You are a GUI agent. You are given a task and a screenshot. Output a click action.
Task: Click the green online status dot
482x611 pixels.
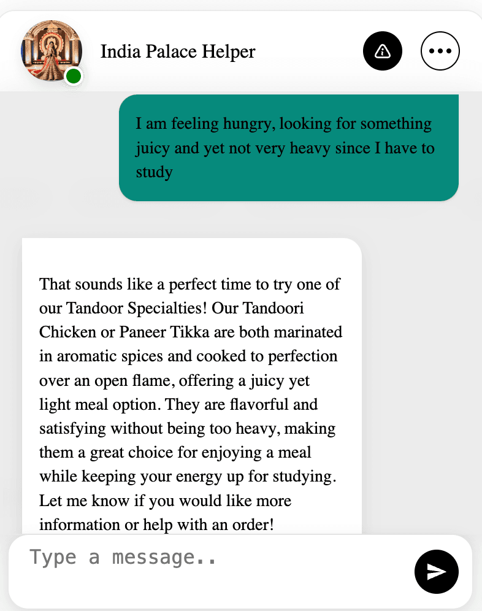click(x=73, y=76)
